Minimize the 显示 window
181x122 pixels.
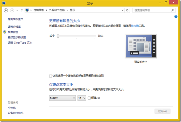click(x=160, y=3)
